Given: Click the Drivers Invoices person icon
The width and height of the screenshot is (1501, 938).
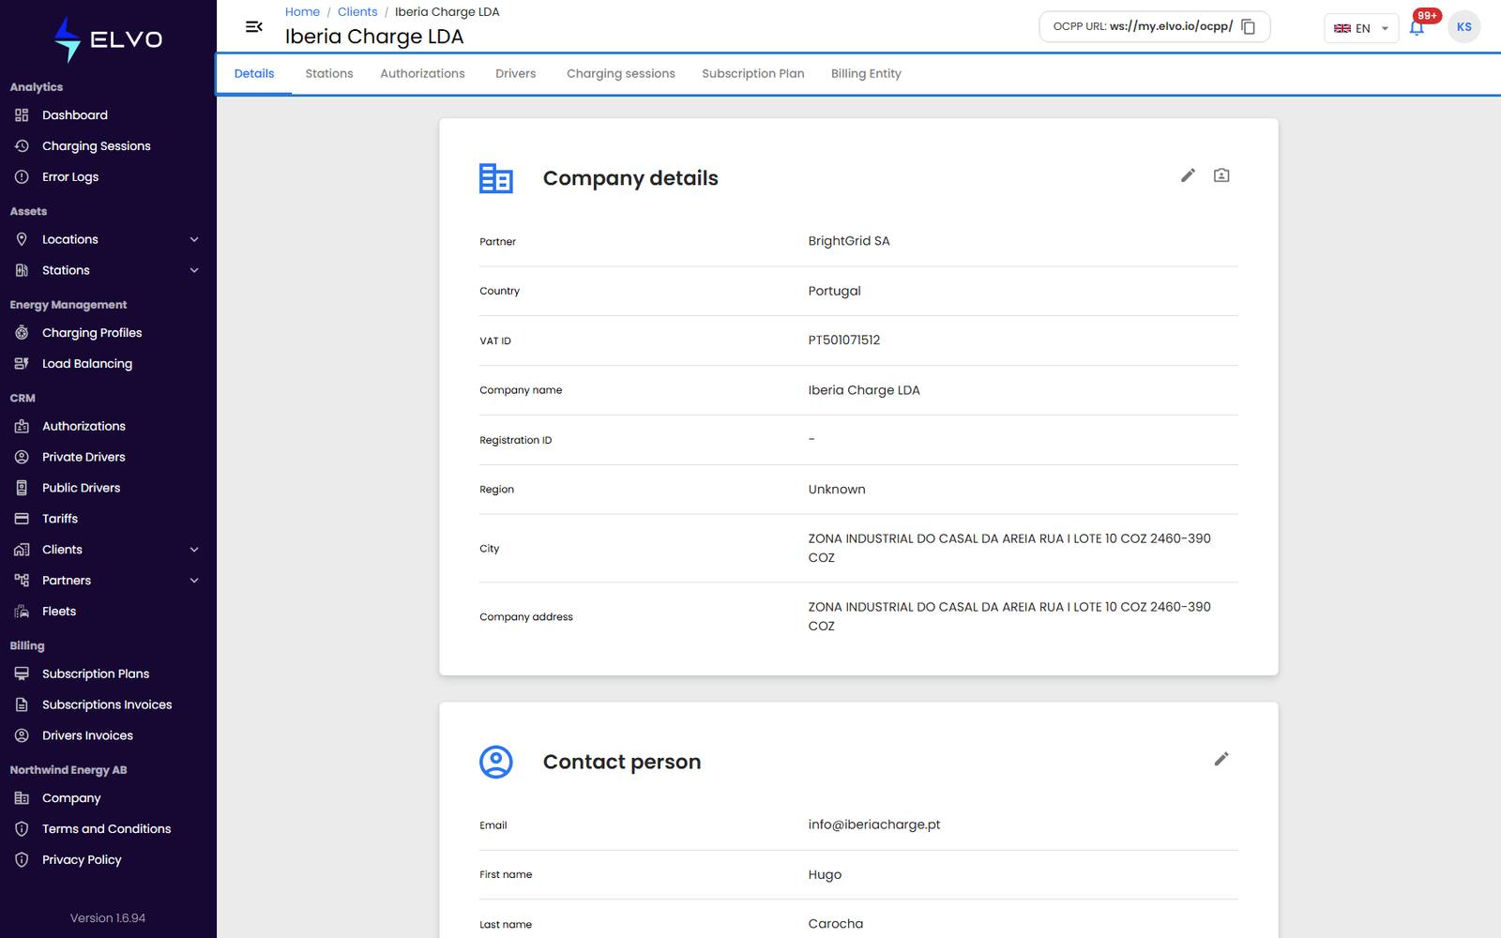Looking at the screenshot, I should [x=22, y=735].
